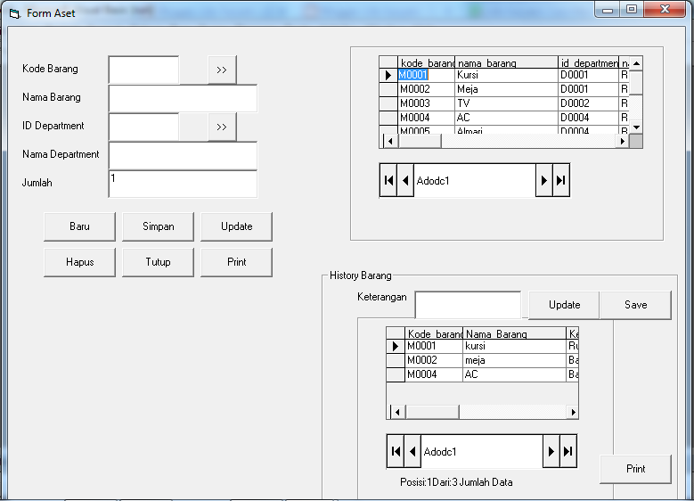Go to next record in History Adodc1
The height and width of the screenshot is (501, 694).
coord(551,451)
